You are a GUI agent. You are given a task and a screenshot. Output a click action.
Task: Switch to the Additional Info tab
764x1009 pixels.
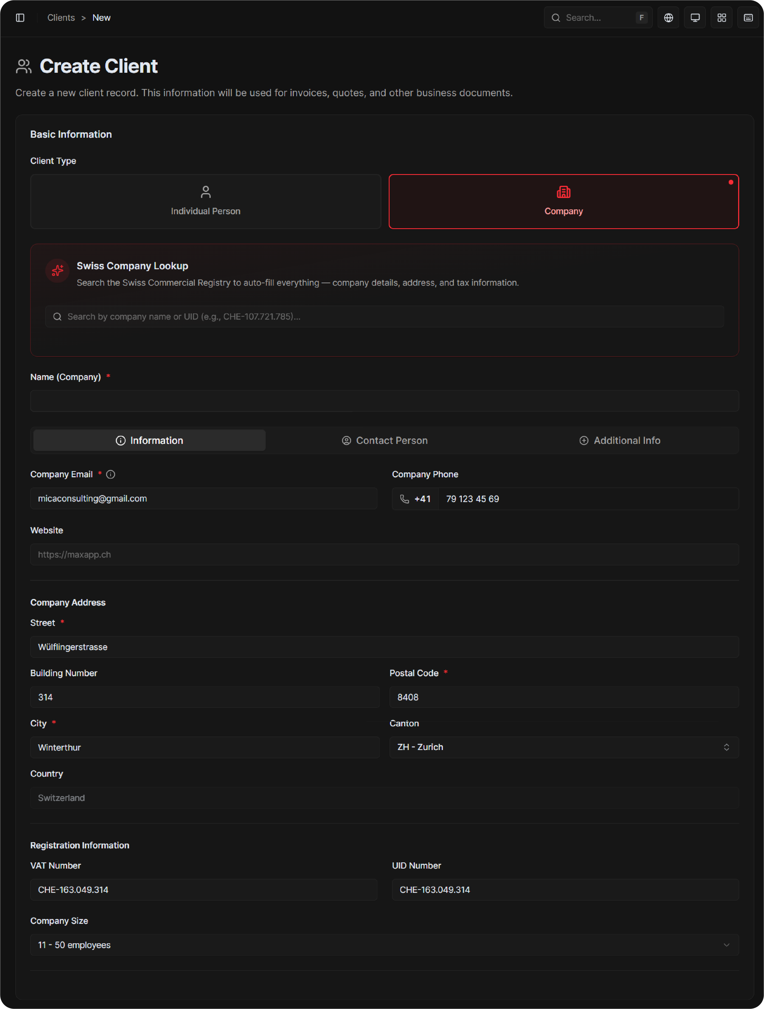tap(620, 440)
